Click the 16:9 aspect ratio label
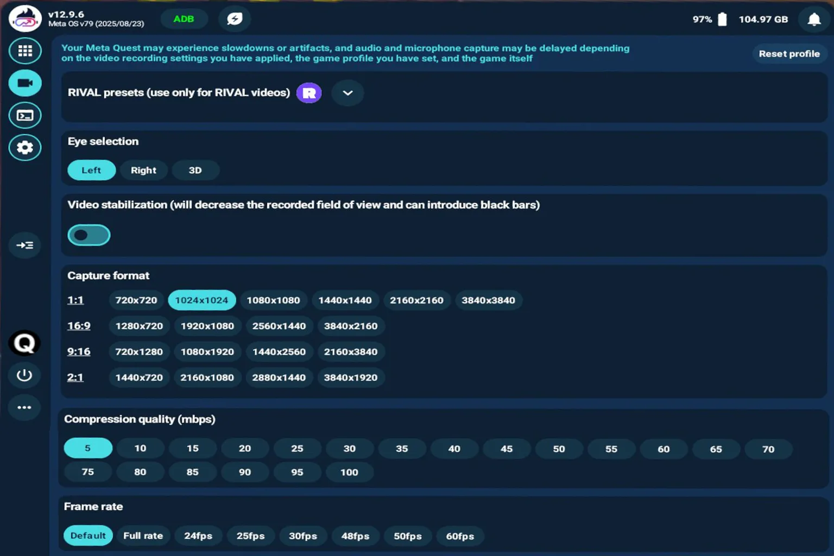This screenshot has width=834, height=556. coord(79,326)
